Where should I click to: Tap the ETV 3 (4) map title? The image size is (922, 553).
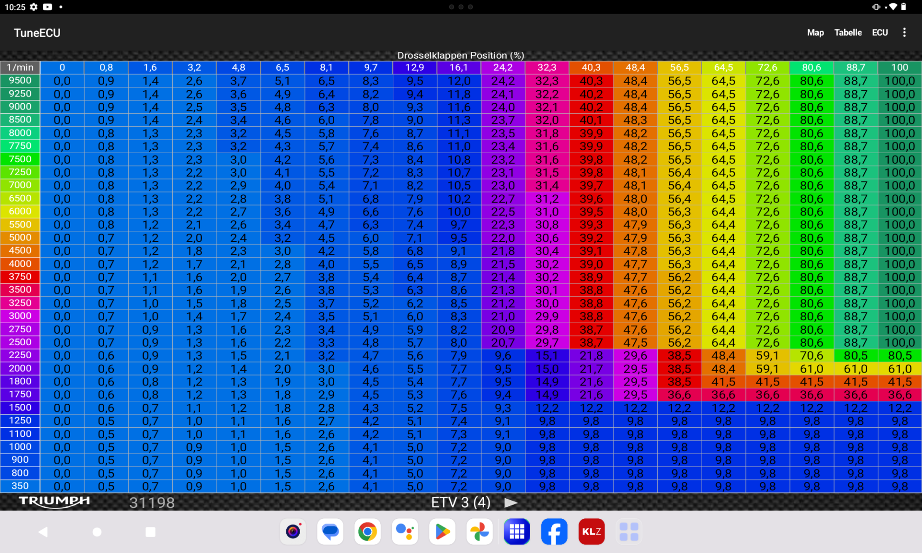(x=461, y=503)
